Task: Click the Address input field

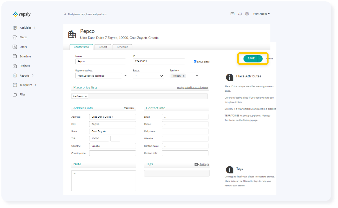Action: (x=112, y=117)
